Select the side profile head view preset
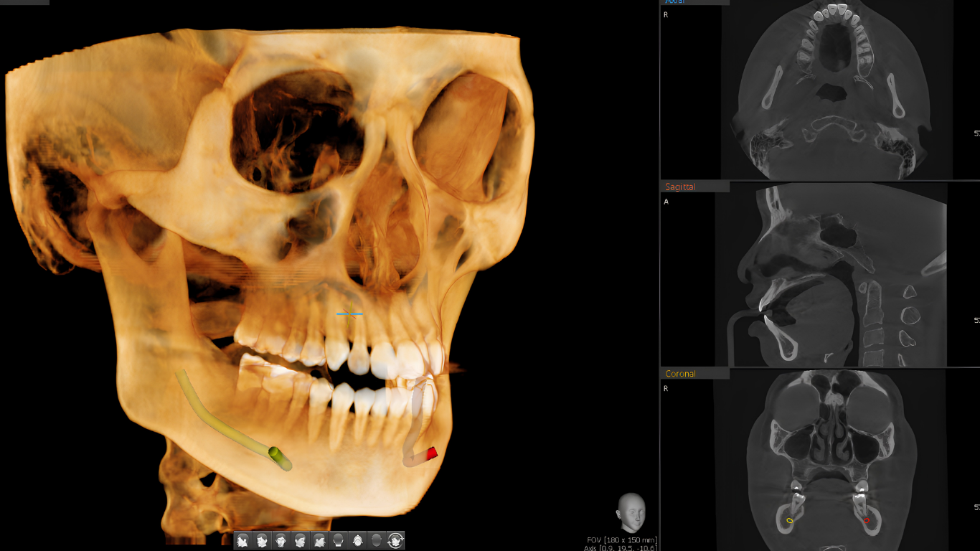This screenshot has width=980, height=551. (300, 540)
